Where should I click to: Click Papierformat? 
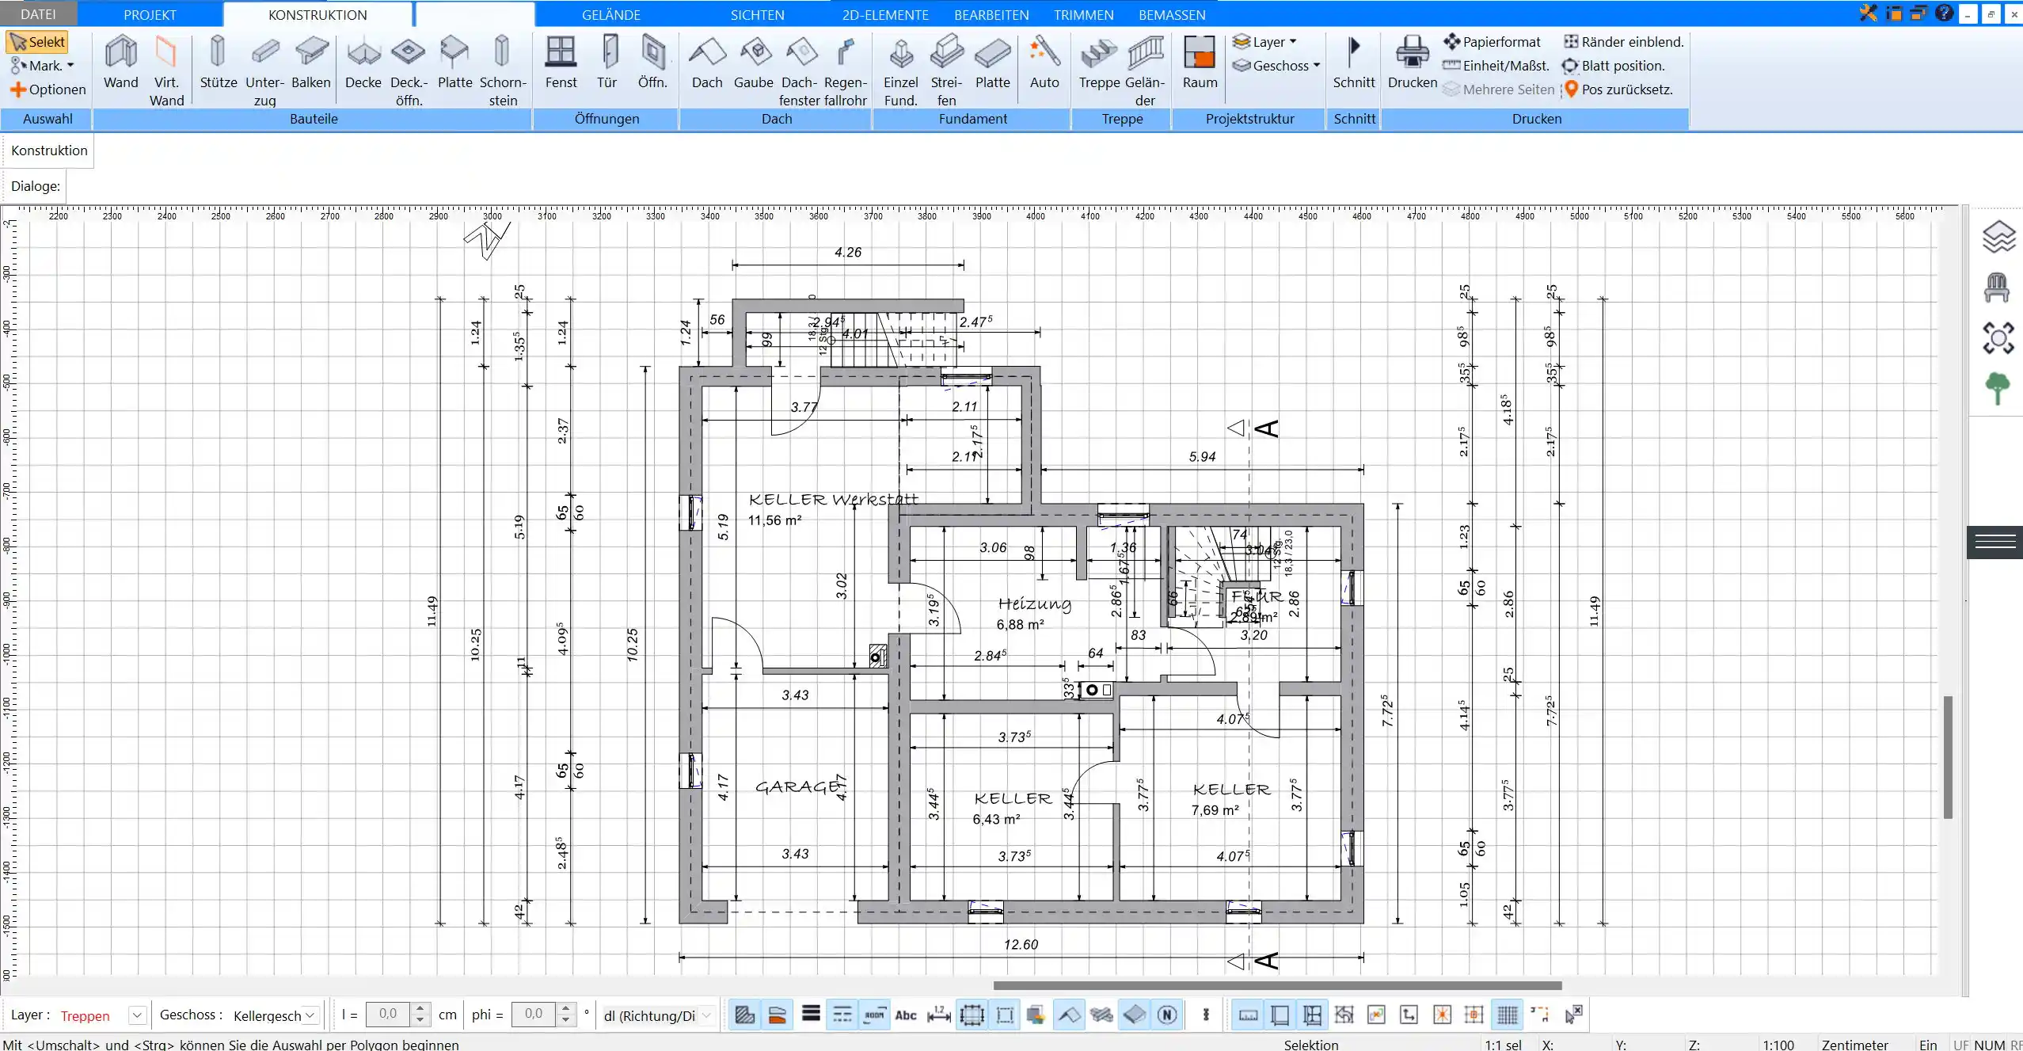click(1492, 42)
